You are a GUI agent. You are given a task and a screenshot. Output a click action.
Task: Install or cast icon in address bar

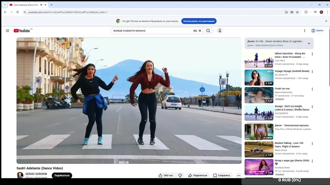coord(286,12)
